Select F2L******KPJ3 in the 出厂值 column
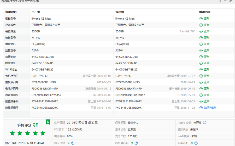 [39, 76]
